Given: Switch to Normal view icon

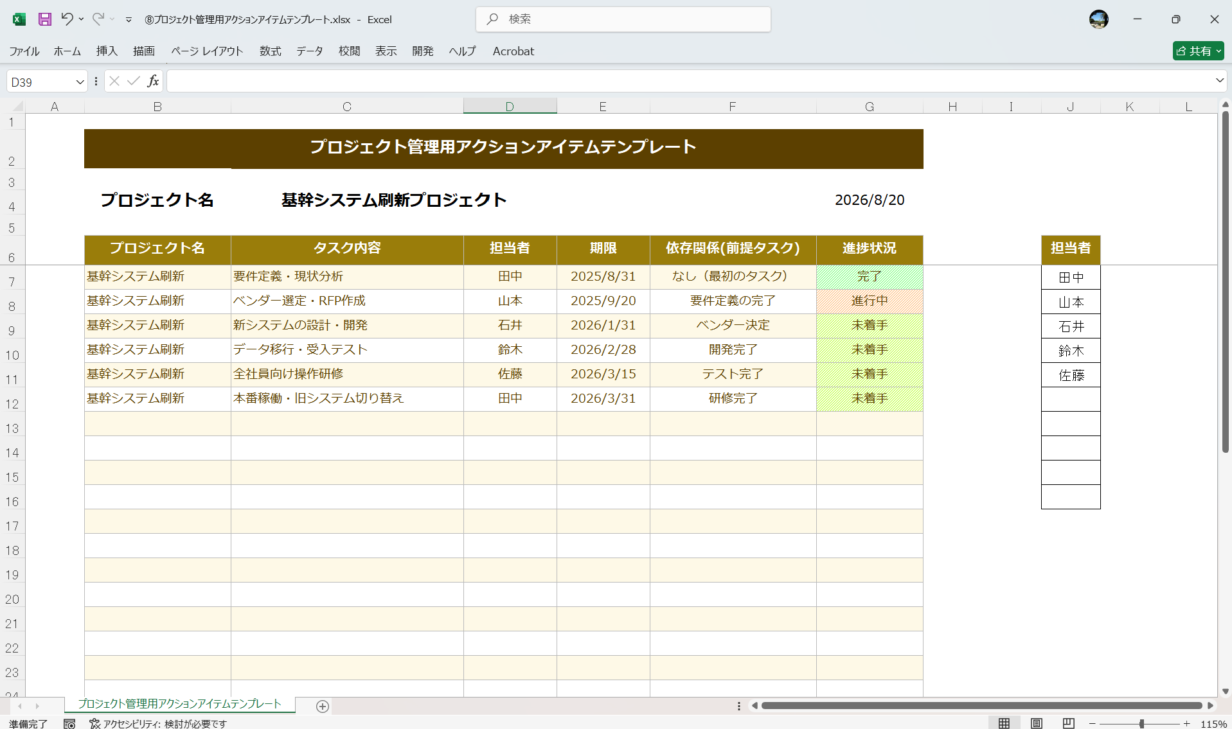Looking at the screenshot, I should coord(1004,723).
